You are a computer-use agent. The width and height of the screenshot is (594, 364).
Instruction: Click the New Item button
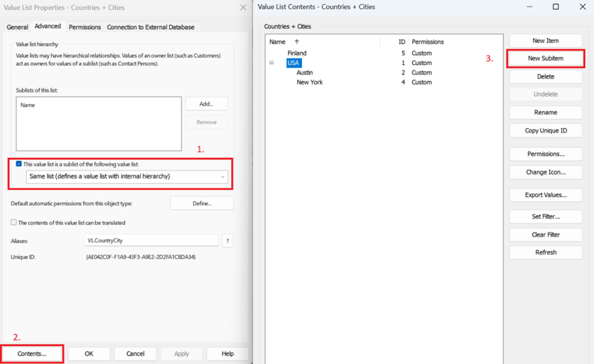coord(546,40)
